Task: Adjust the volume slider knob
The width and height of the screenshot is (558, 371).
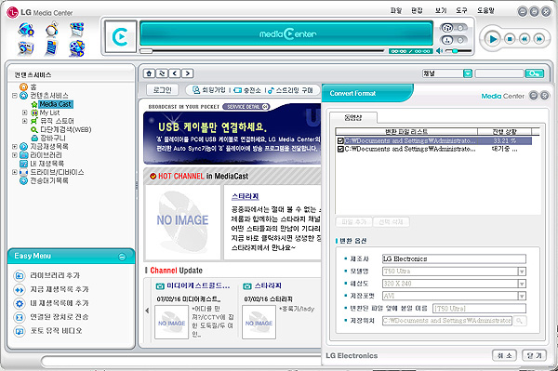Action: [455, 51]
